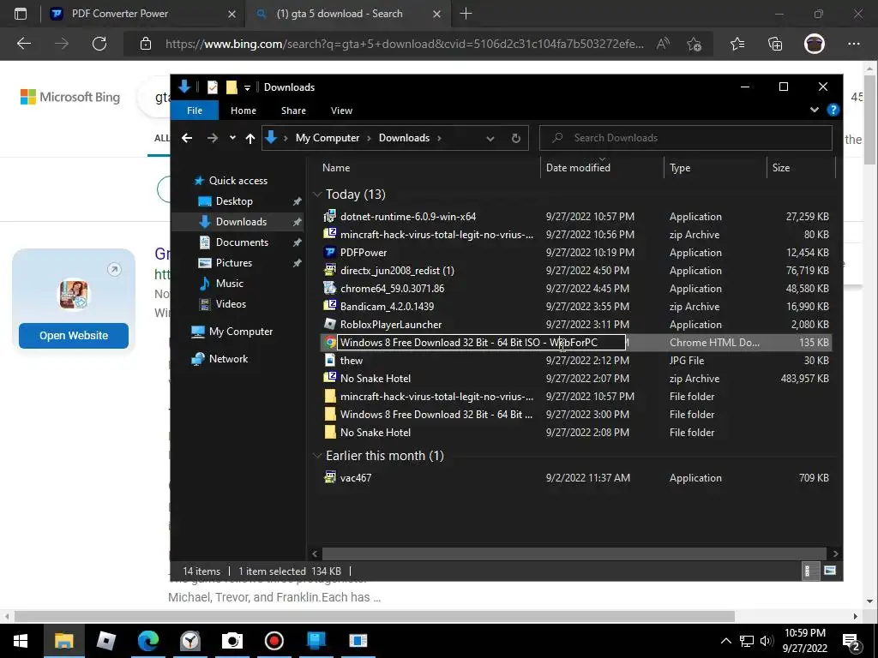Viewport: 878px width, 658px height.
Task: Select the PDFPower application file icon
Action: [x=330, y=253]
